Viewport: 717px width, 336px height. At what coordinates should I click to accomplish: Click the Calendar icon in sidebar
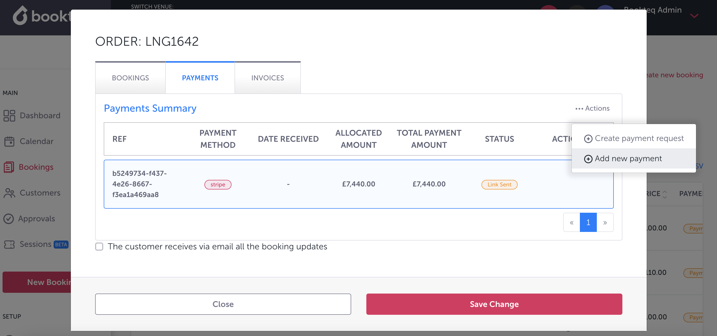pyautogui.click(x=9, y=141)
